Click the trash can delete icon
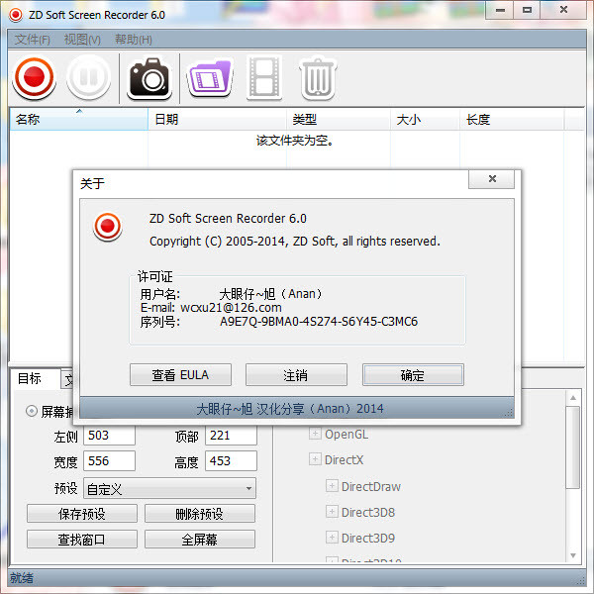 click(x=318, y=78)
